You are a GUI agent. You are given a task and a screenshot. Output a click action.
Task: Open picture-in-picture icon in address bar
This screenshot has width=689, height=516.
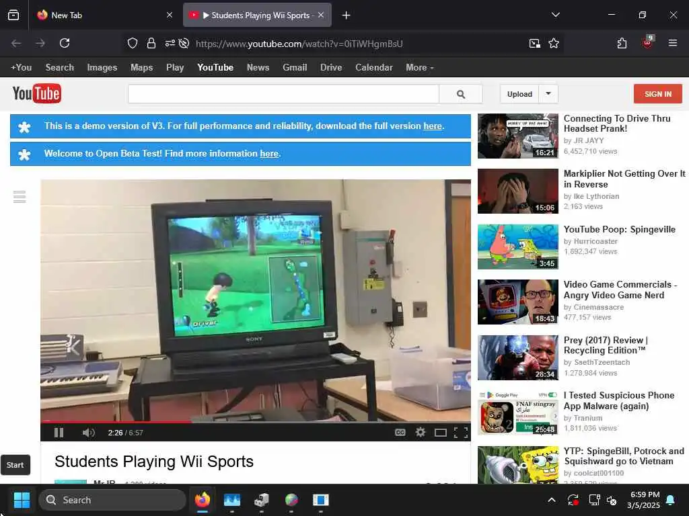coord(534,43)
